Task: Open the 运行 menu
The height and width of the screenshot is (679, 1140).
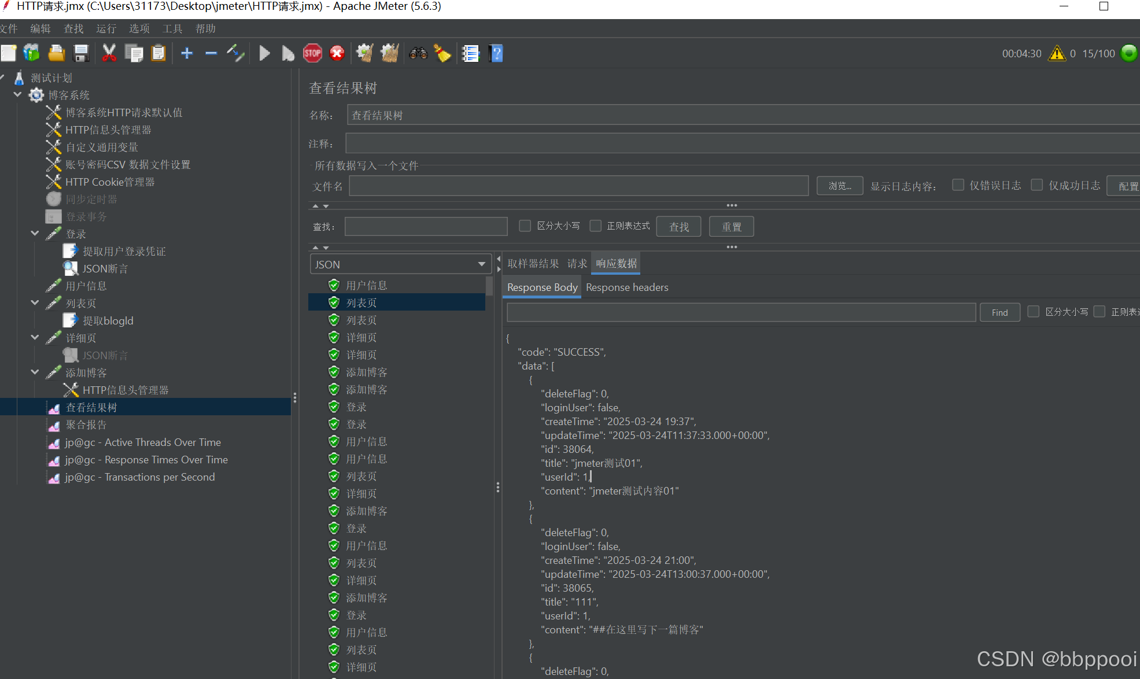Action: (x=106, y=28)
